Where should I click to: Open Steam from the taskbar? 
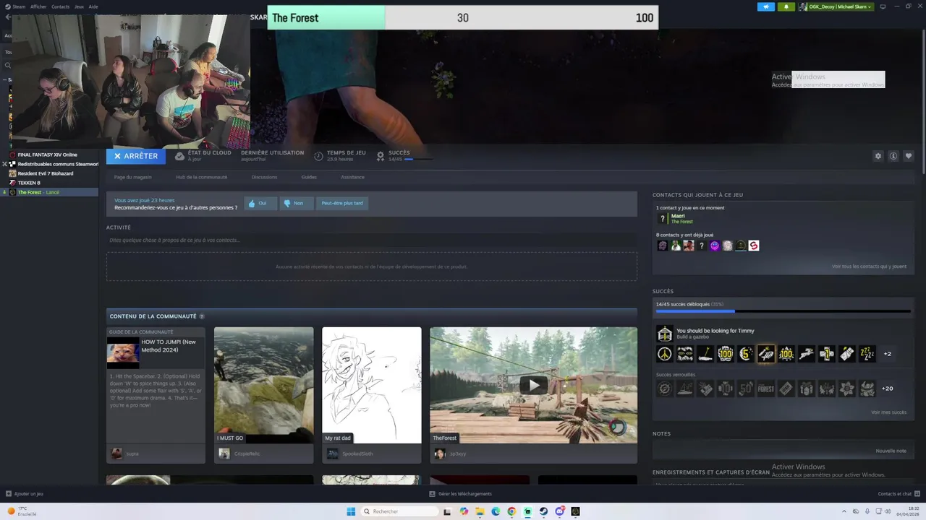pyautogui.click(x=543, y=511)
